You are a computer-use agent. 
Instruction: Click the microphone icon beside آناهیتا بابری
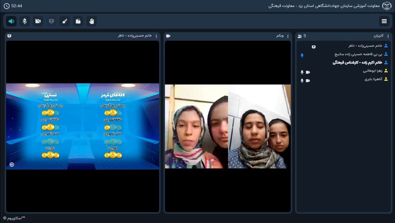[x=302, y=81]
